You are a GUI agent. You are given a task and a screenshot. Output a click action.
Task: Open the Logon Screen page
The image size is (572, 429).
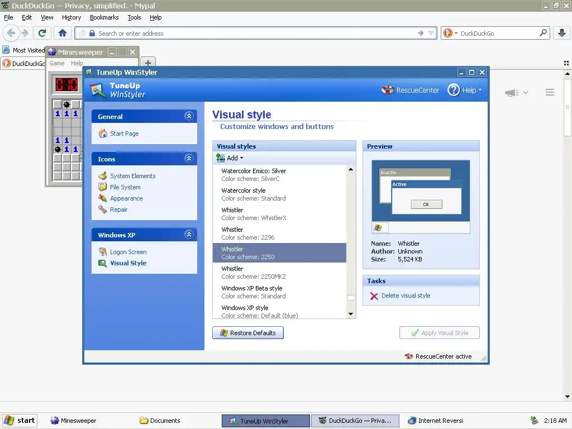pos(128,252)
